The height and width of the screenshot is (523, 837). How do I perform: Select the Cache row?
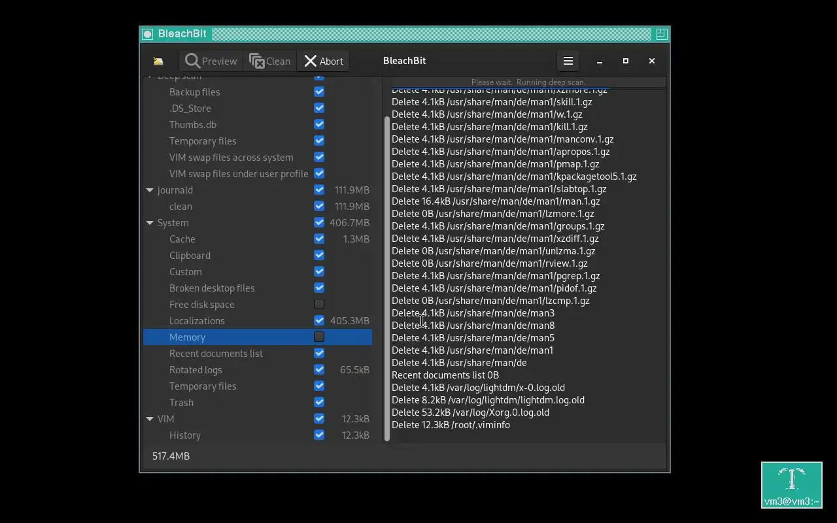(x=258, y=239)
